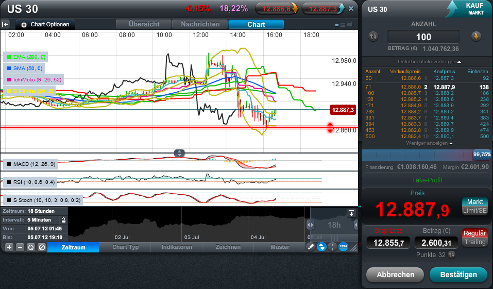Activate the crosshair cursor icon
Screen dimensions: 493x289
point(332,247)
